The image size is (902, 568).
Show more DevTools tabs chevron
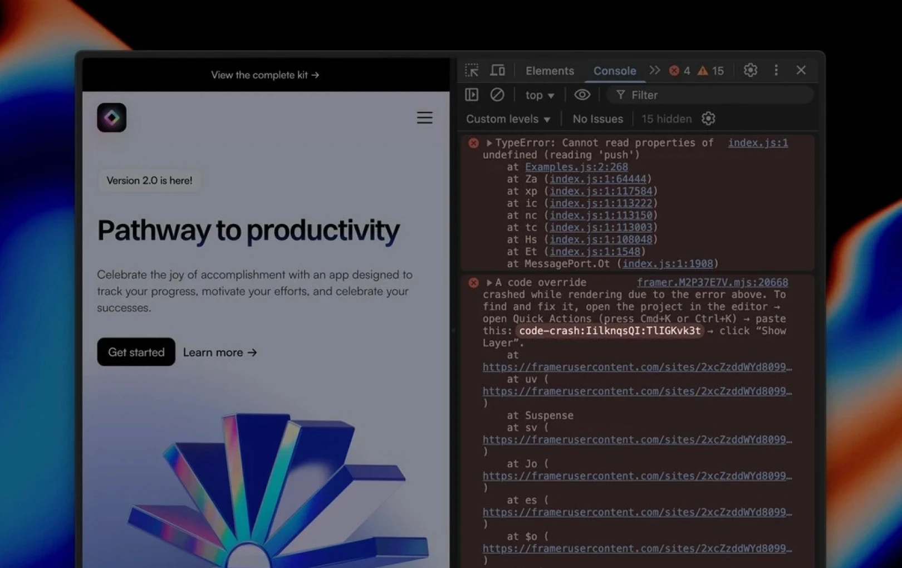point(654,70)
